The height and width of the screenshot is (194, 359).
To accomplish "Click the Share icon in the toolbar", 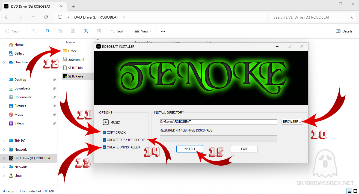I will coord(86,31).
